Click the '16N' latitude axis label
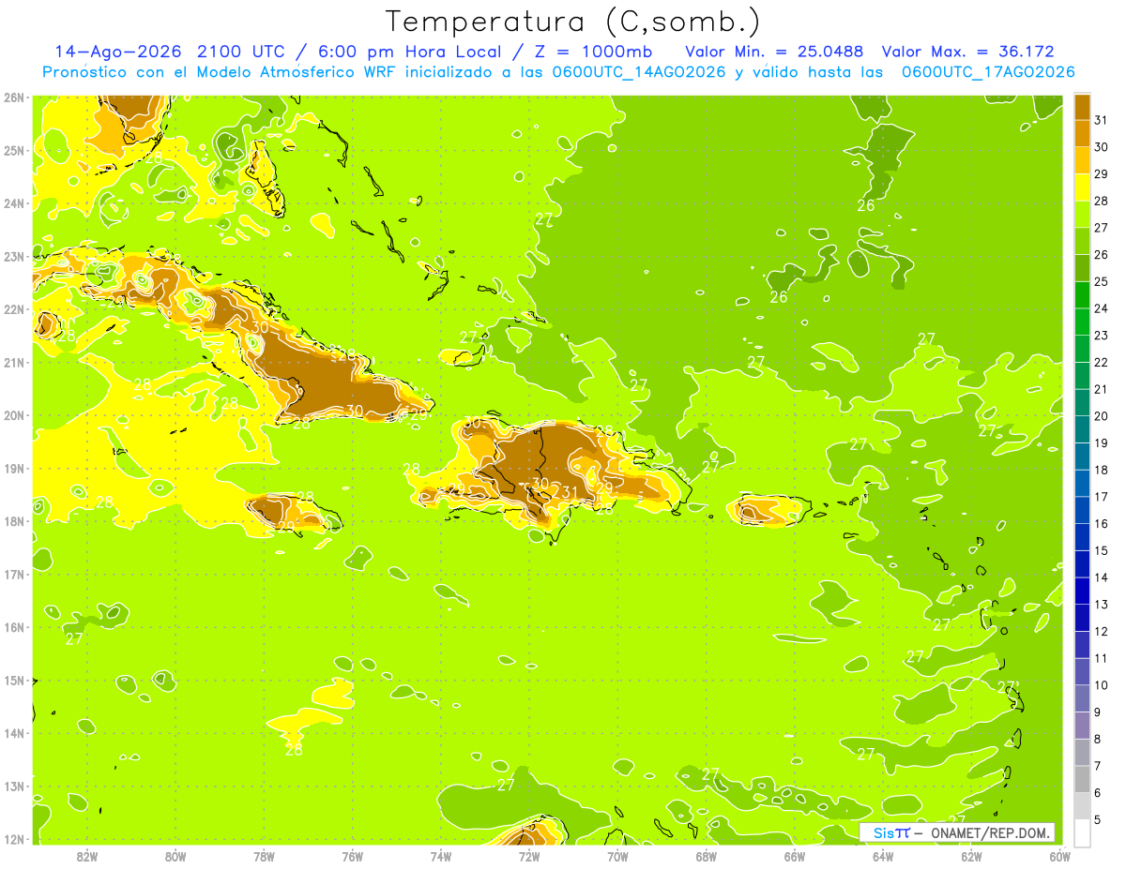 (14, 627)
